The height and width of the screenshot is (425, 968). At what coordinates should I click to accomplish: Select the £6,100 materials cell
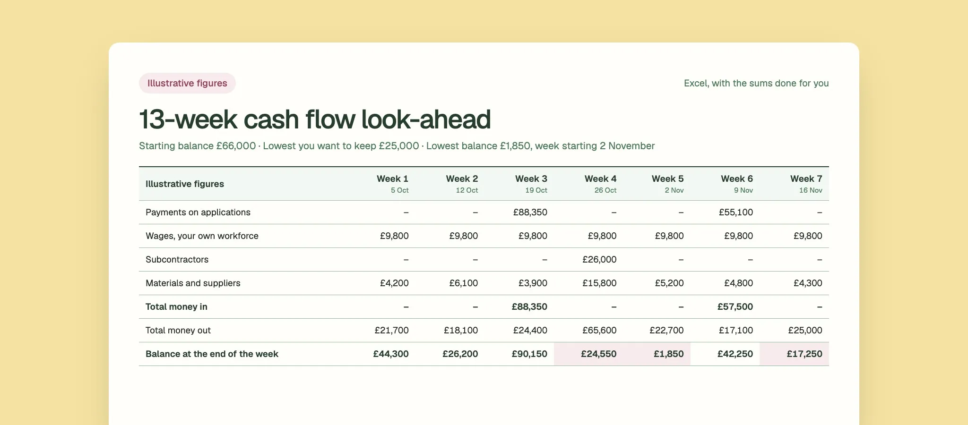[450, 283]
